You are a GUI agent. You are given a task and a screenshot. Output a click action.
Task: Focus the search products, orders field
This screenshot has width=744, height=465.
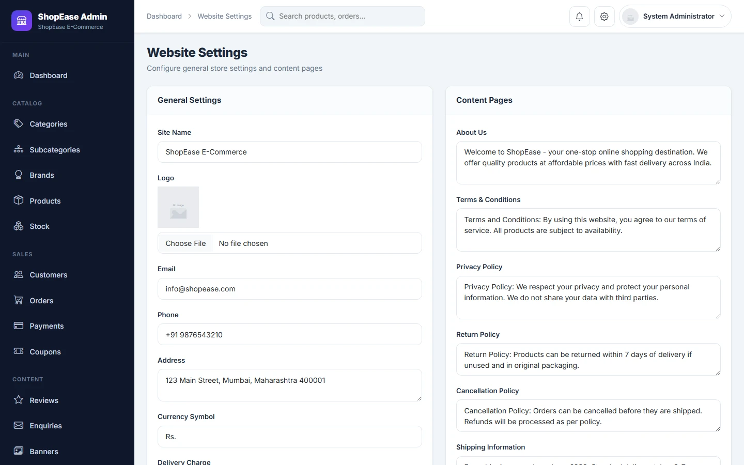click(343, 17)
